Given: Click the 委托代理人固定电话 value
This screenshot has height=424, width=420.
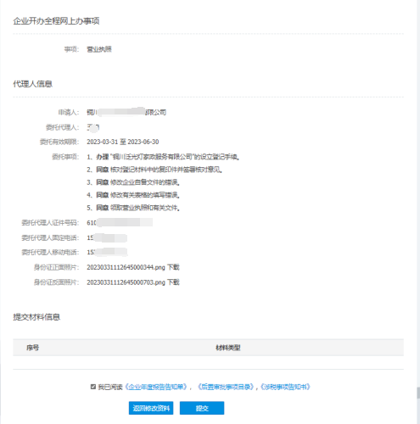Looking at the screenshot, I should click(x=107, y=237).
